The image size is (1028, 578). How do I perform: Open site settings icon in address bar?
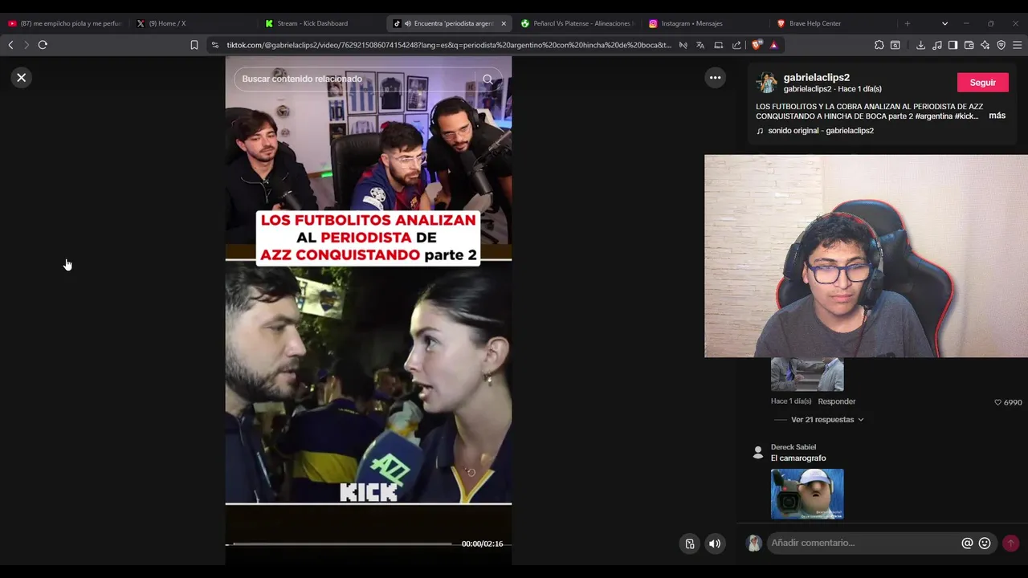click(214, 45)
